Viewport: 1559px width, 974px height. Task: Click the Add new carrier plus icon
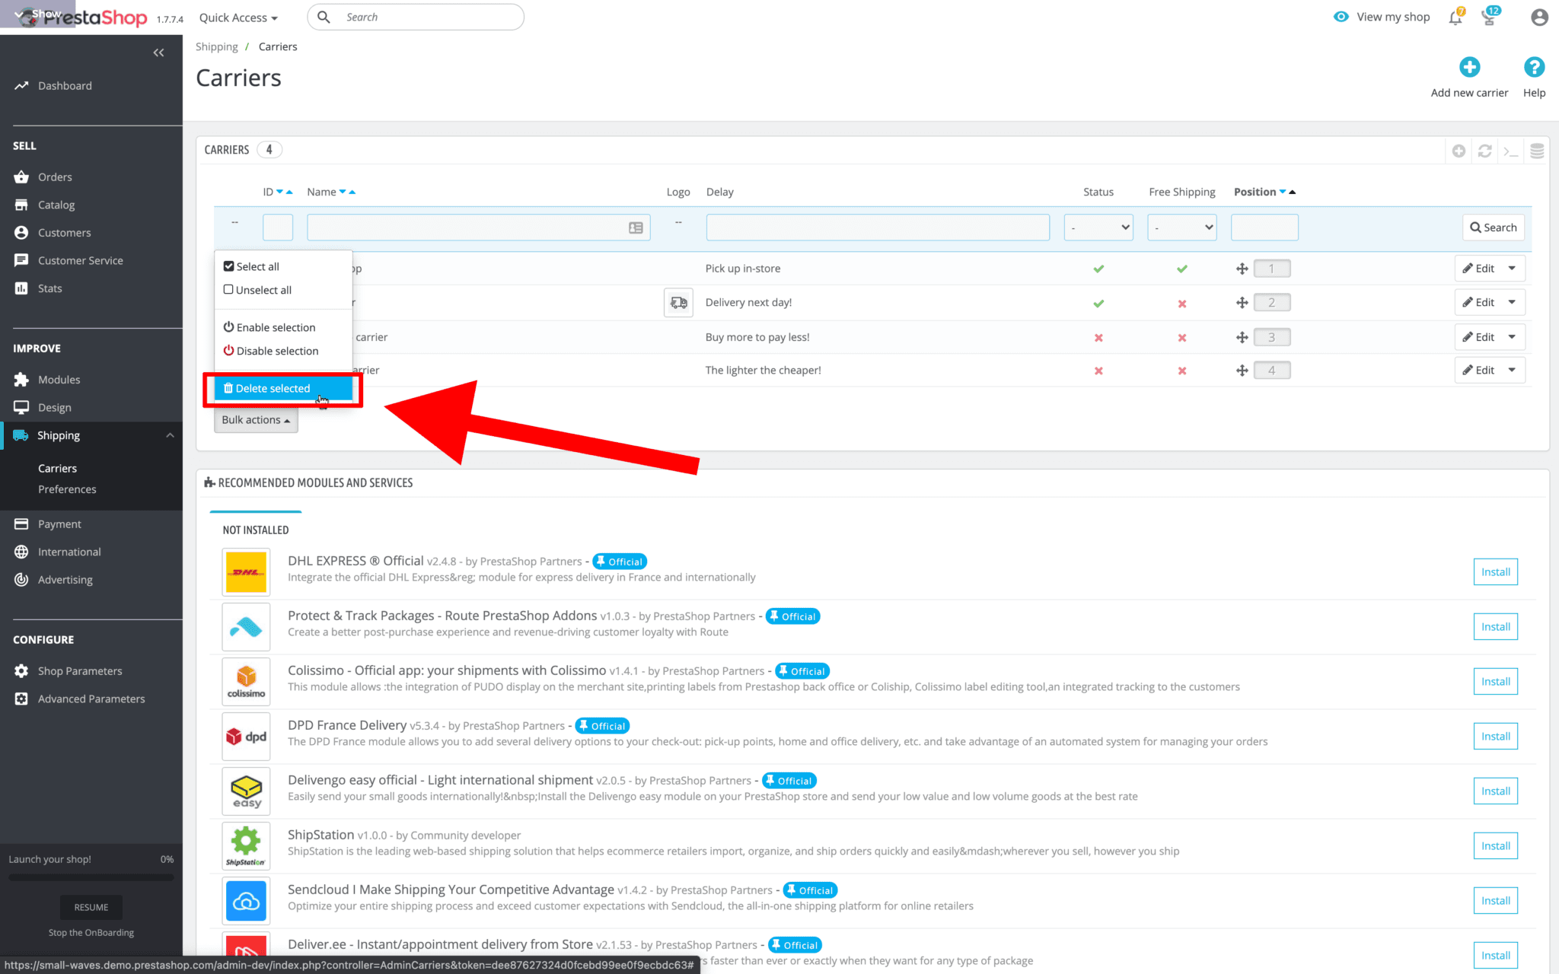tap(1469, 67)
